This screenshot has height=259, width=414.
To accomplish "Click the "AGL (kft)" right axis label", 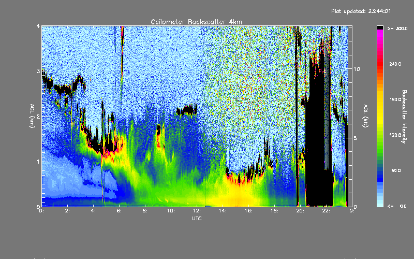I will [366, 116].
